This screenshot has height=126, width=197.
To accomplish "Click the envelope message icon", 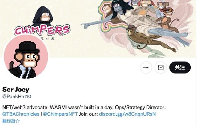I will point(161,67).
